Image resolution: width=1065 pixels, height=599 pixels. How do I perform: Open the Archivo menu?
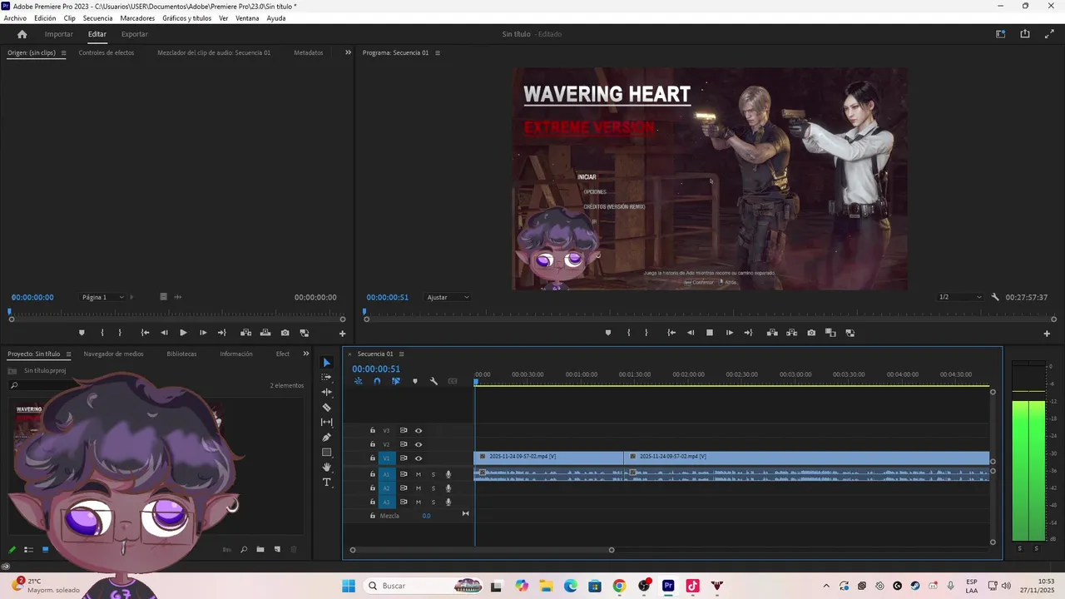[x=15, y=18]
